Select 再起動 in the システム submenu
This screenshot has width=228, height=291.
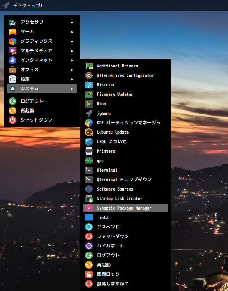(x=125, y=265)
